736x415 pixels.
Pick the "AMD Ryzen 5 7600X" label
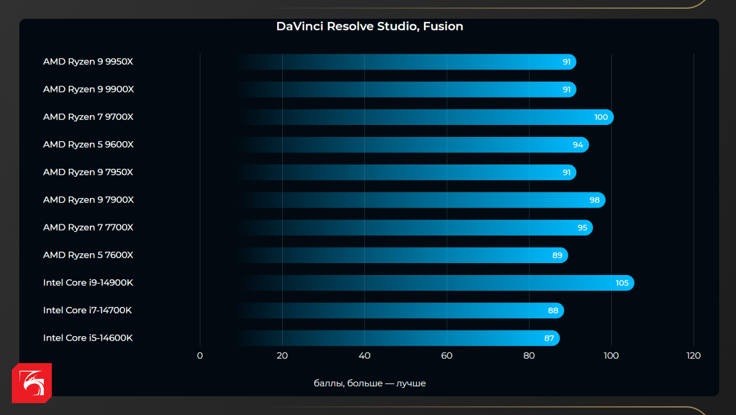pyautogui.click(x=88, y=255)
